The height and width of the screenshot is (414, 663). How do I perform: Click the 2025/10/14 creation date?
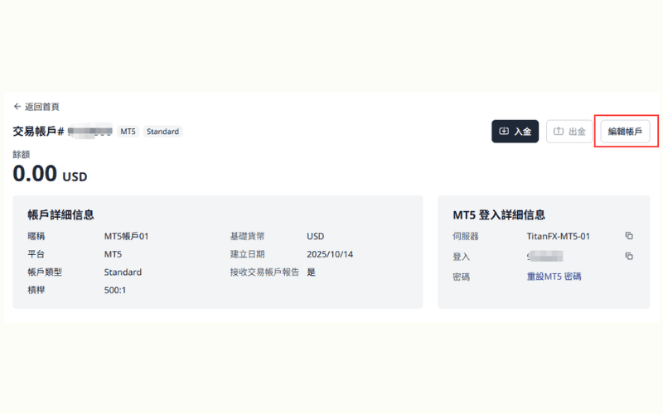click(x=329, y=254)
